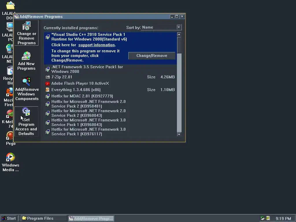Click the network tray icon
Screen dimensions: 296x222
[x=262, y=218]
